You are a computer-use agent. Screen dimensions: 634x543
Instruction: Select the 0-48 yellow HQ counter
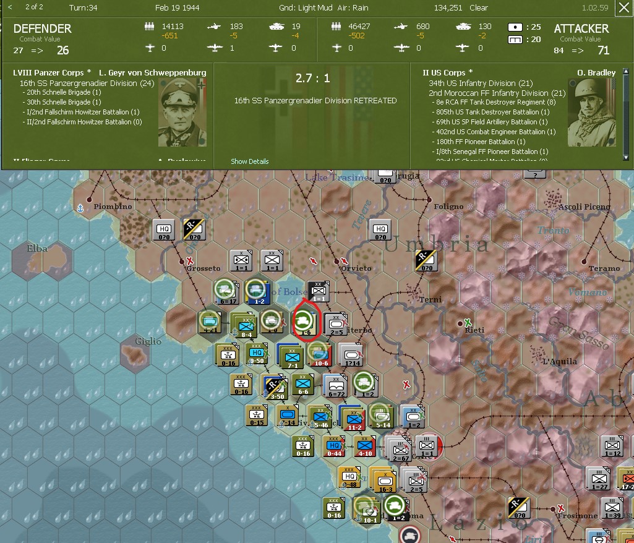click(x=349, y=477)
